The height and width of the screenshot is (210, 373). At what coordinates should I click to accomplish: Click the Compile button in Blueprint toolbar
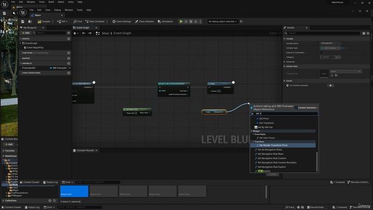(x=44, y=22)
